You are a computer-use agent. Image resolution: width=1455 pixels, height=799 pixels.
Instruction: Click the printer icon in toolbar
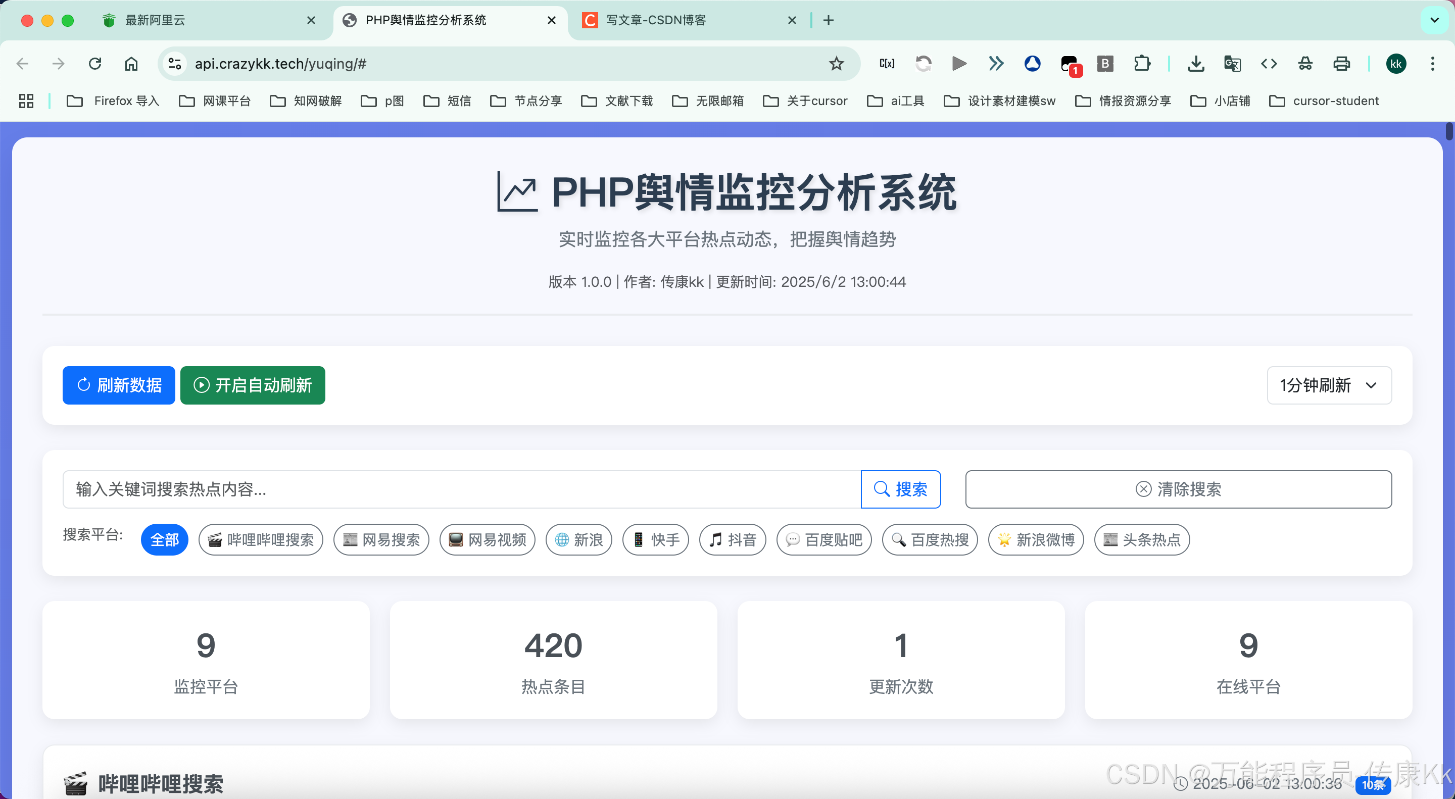click(1341, 64)
